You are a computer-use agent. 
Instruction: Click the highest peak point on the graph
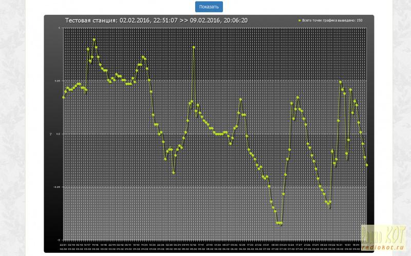coord(94,40)
